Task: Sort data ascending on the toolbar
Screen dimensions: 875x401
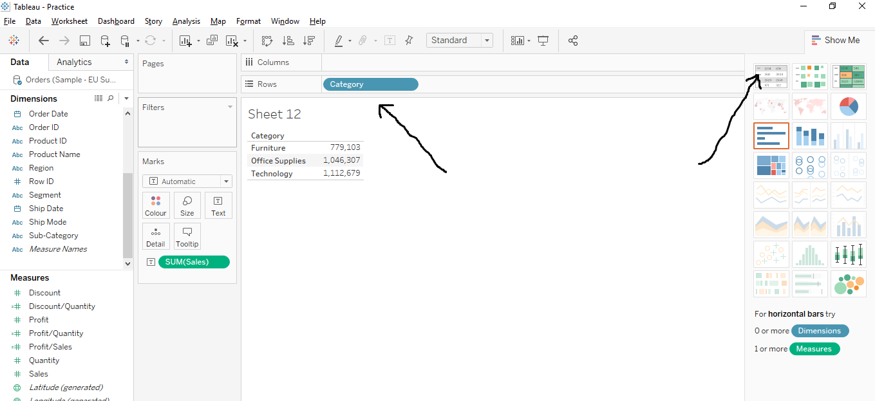Action: click(x=288, y=41)
